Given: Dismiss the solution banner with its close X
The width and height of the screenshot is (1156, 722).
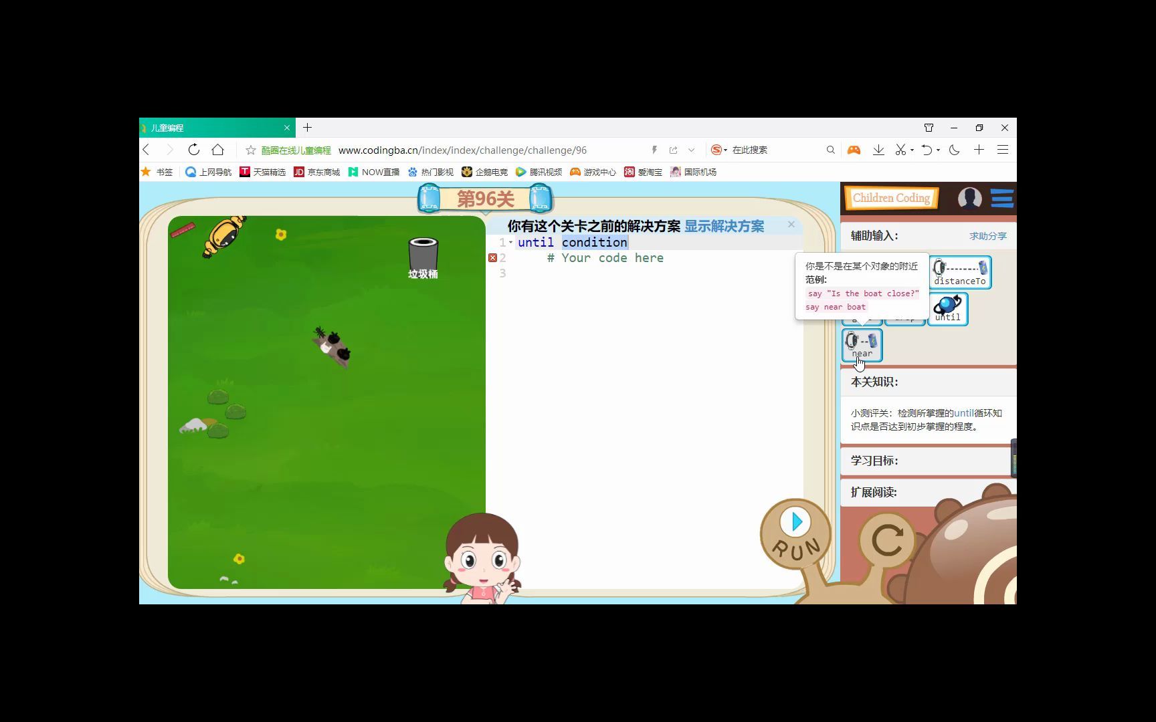Looking at the screenshot, I should point(791,224).
